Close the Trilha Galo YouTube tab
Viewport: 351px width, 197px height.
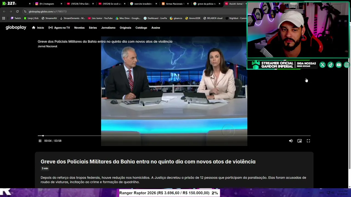point(93,4)
